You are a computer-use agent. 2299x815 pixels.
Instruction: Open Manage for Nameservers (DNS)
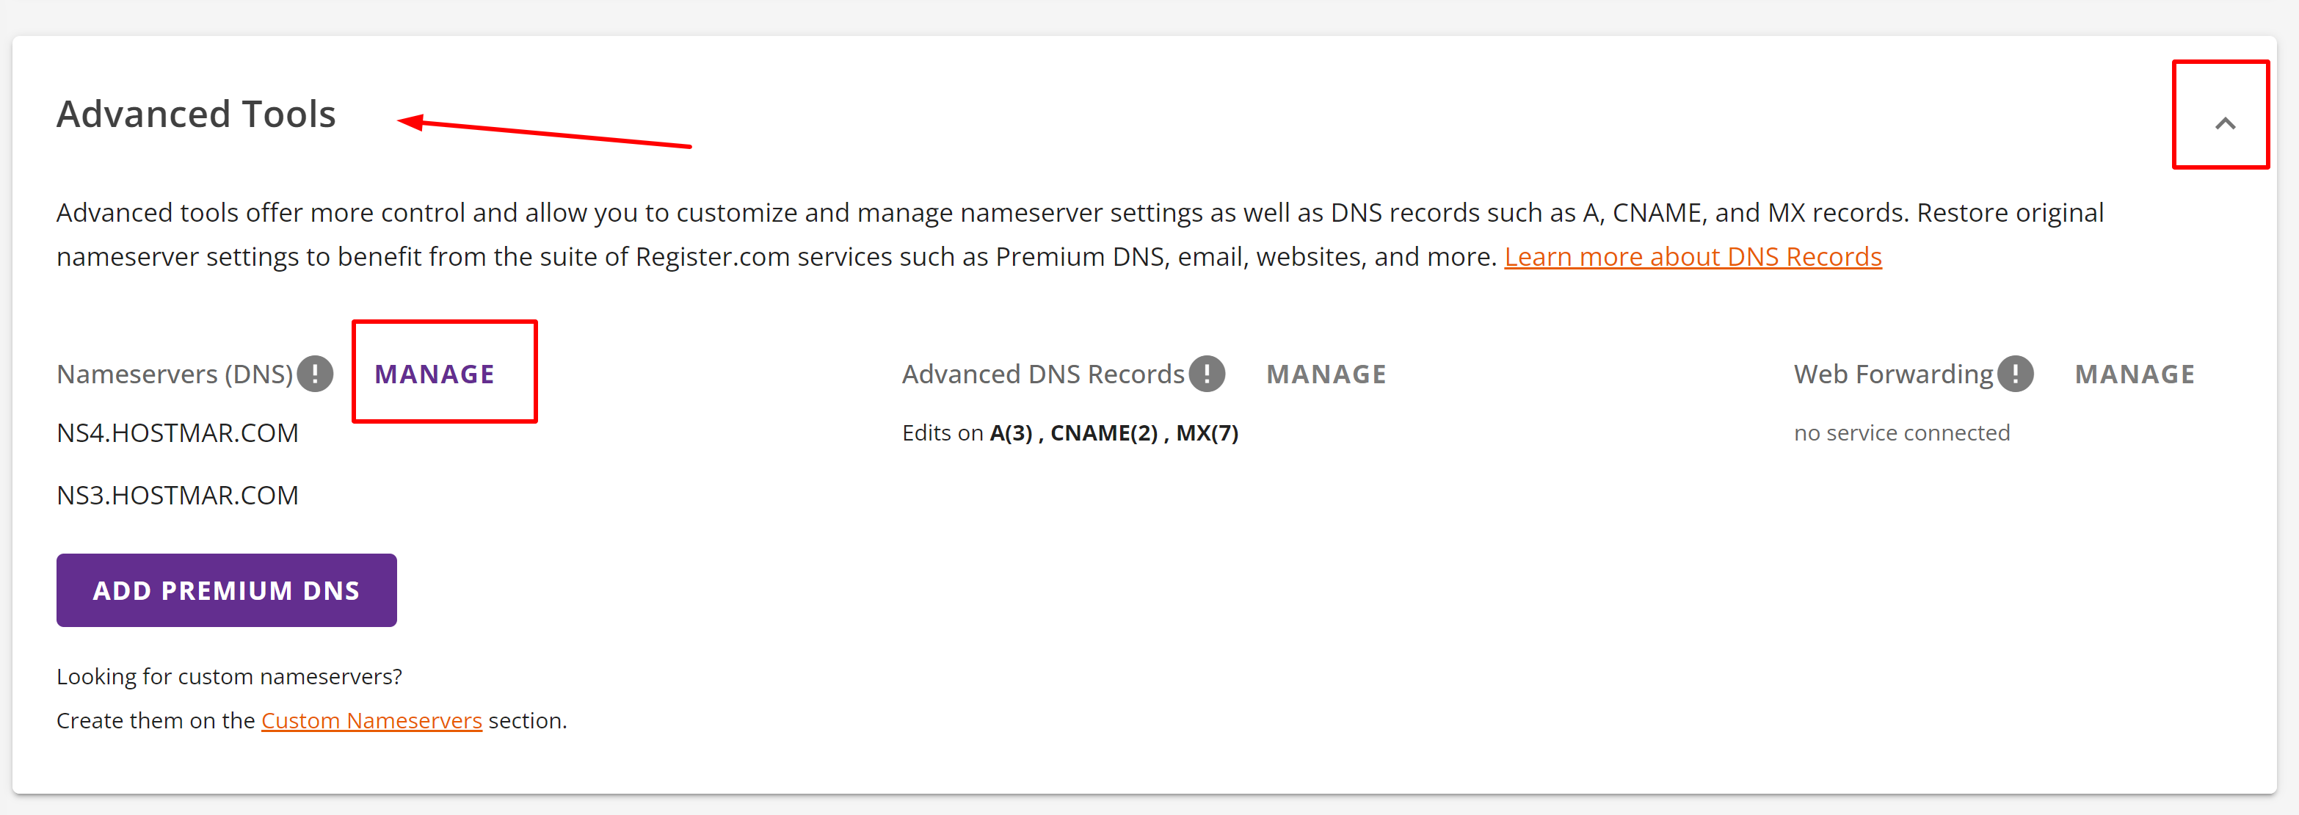435,374
